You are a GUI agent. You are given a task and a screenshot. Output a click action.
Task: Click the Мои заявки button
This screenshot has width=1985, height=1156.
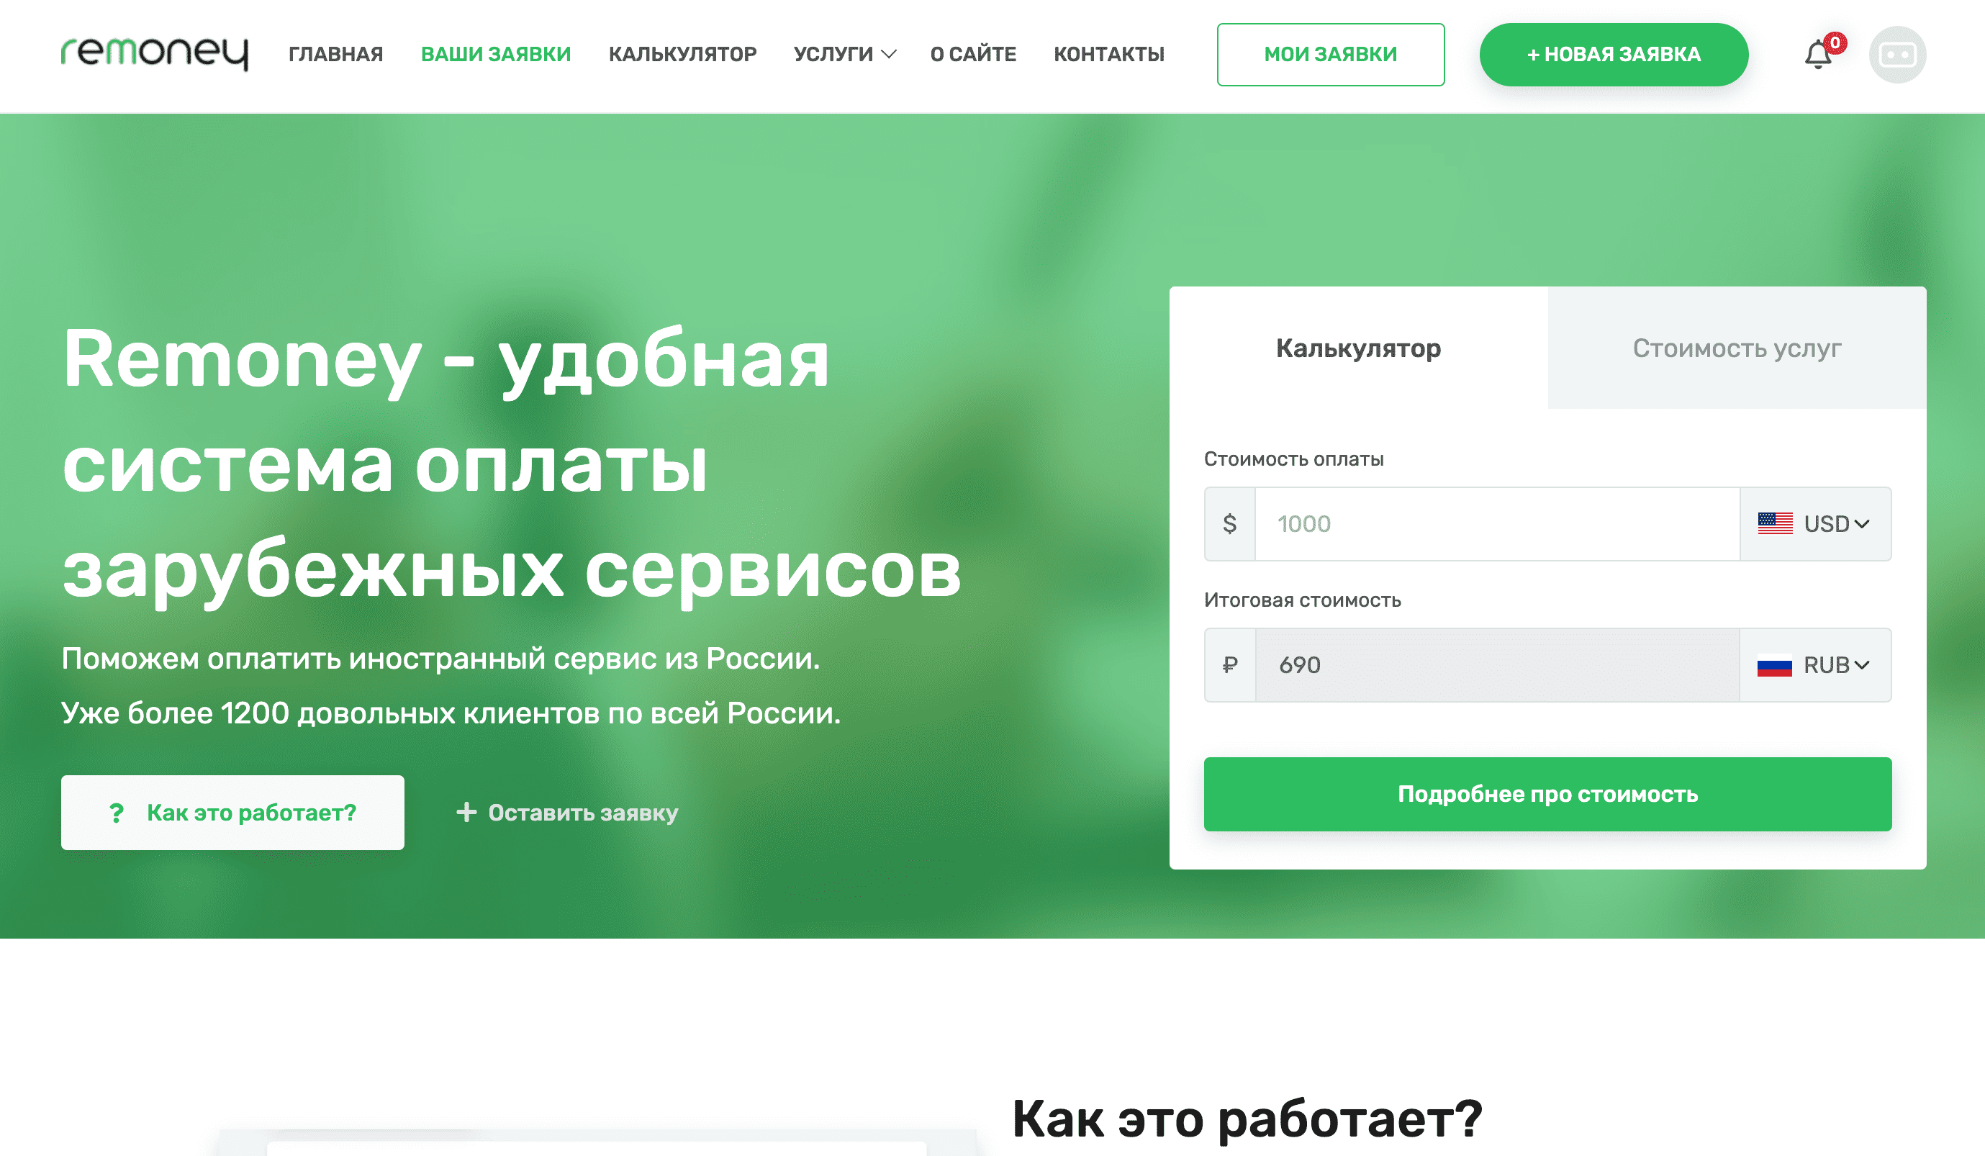tap(1331, 55)
